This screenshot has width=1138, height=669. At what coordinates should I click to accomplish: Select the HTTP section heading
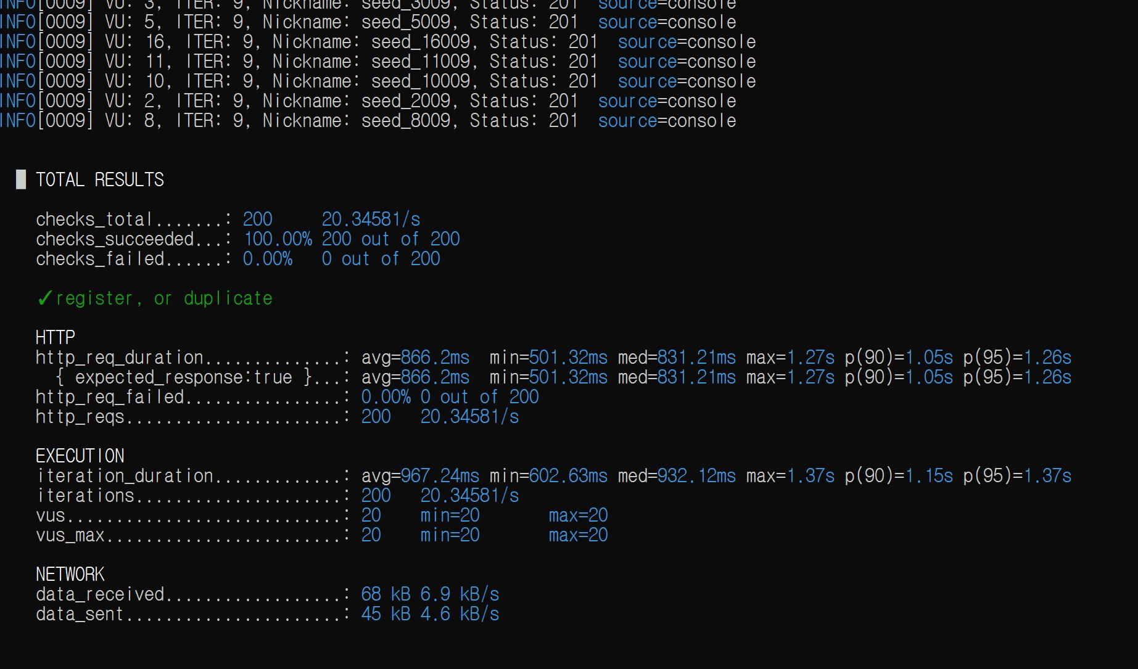56,337
